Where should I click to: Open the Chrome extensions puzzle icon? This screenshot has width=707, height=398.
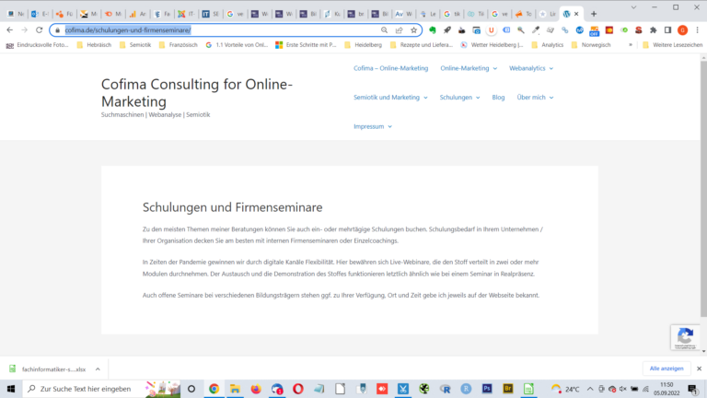(x=653, y=29)
